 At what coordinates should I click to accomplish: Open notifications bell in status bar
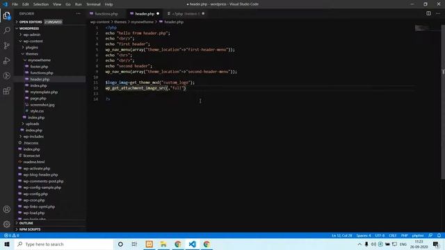point(439,235)
